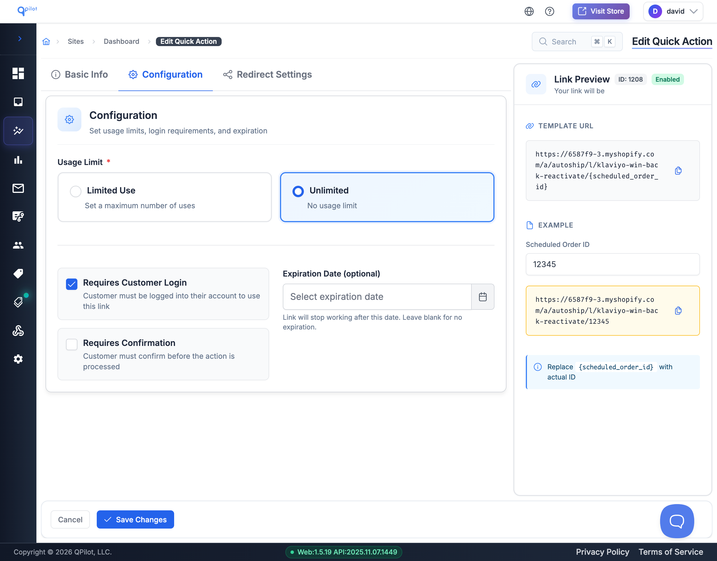Open the chat support bubble

point(677,521)
